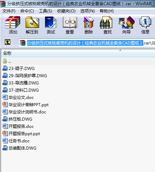The width and height of the screenshot is (155, 172).
Task: Click the 删除 (Delete) recycle bin icon
Action: tap(89, 25)
